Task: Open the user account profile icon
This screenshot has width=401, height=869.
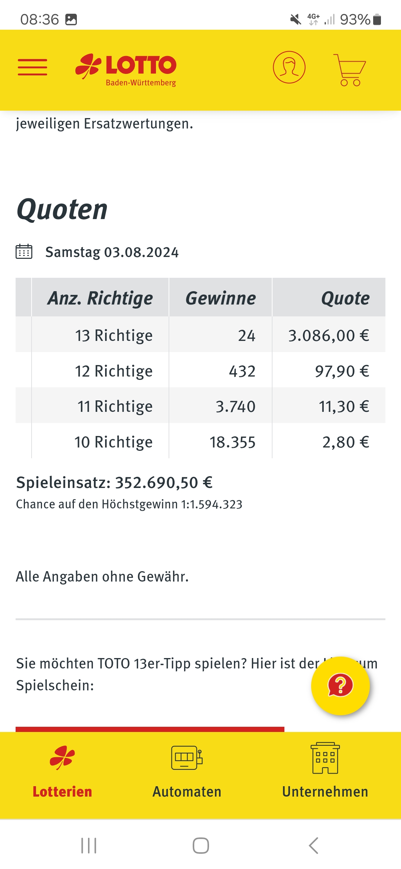Action: tap(289, 67)
